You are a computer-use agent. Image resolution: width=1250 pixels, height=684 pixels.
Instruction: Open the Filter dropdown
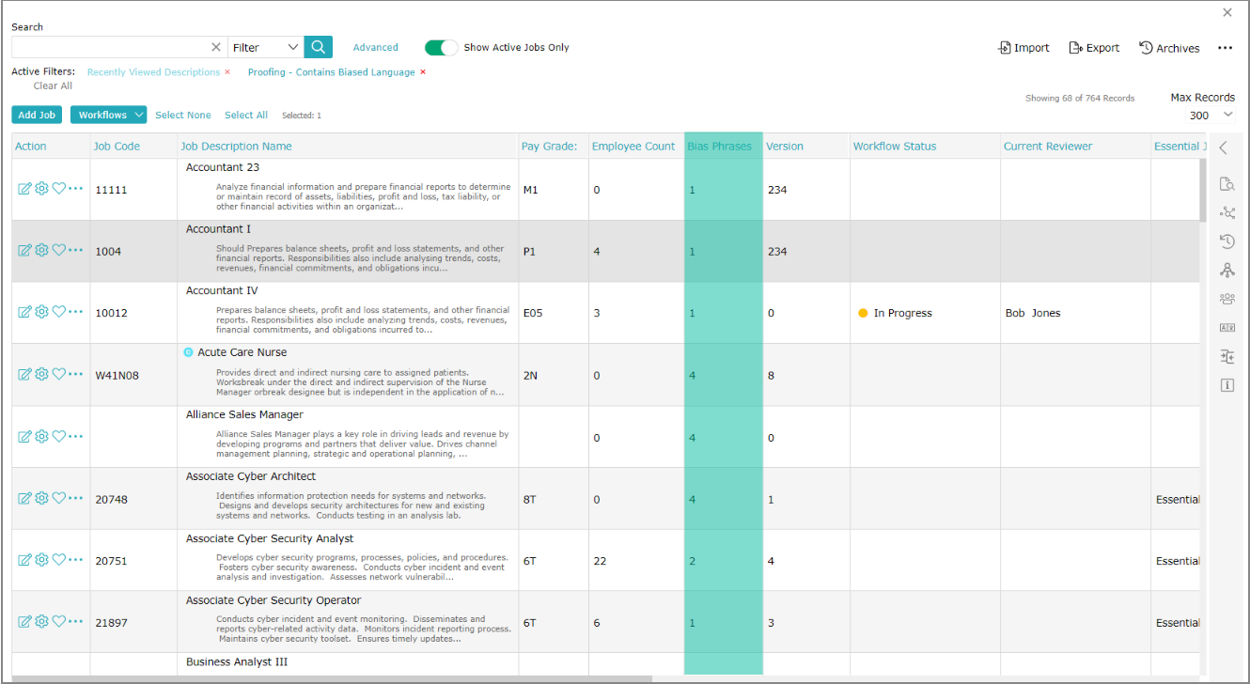click(266, 47)
